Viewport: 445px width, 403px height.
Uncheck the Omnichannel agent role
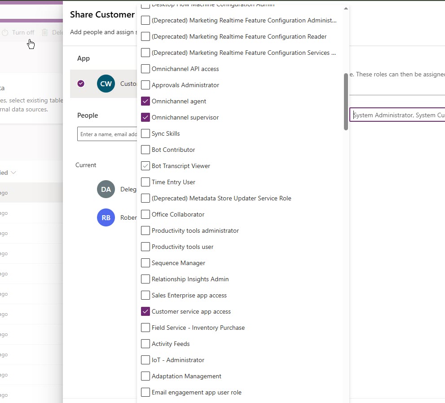click(x=145, y=101)
